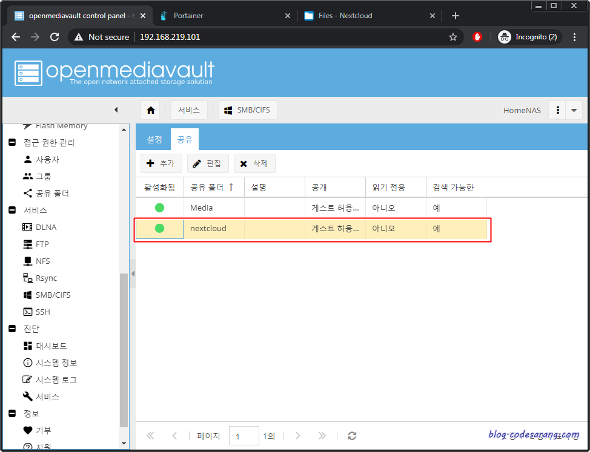
Task: Sort by the 읽기 전용 column header
Action: coord(396,187)
